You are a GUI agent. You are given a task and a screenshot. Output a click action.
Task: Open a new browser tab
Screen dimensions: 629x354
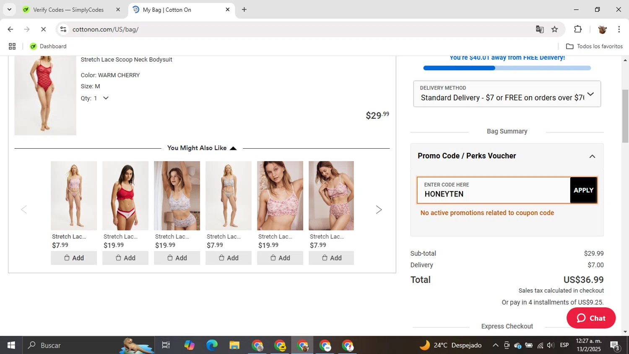pyautogui.click(x=244, y=10)
